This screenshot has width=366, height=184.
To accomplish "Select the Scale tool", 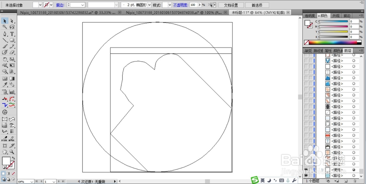I will pos(12,60).
